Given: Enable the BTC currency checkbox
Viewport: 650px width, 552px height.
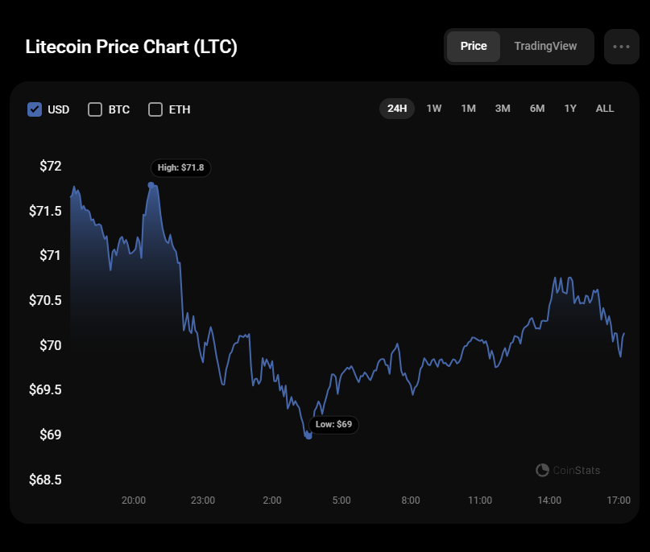Looking at the screenshot, I should pos(95,109).
